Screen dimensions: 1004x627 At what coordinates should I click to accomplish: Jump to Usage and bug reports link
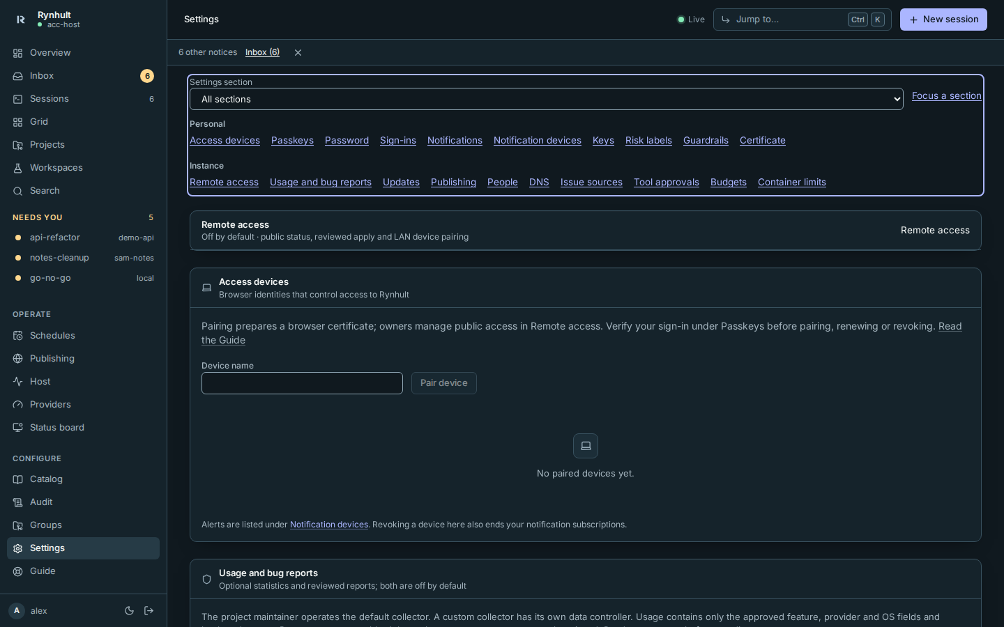click(321, 183)
